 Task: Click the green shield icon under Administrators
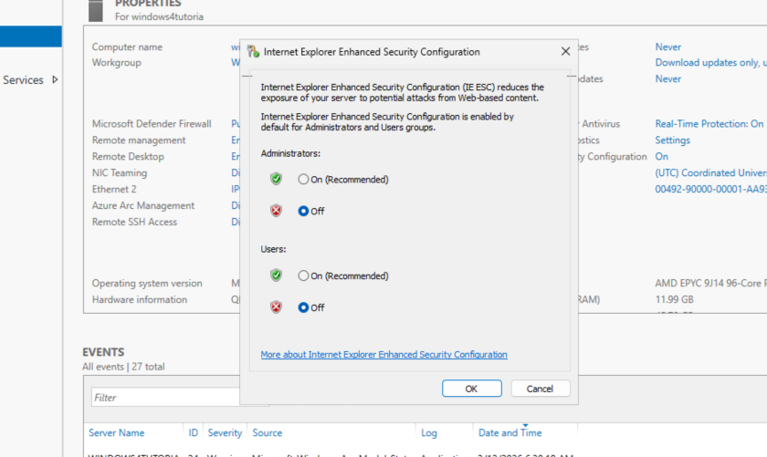[x=276, y=179]
